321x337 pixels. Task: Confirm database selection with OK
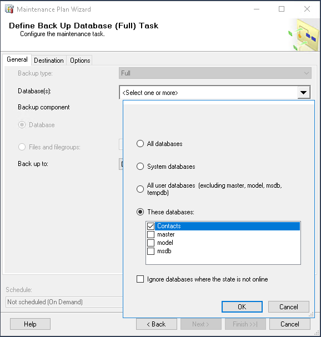[x=242, y=306]
